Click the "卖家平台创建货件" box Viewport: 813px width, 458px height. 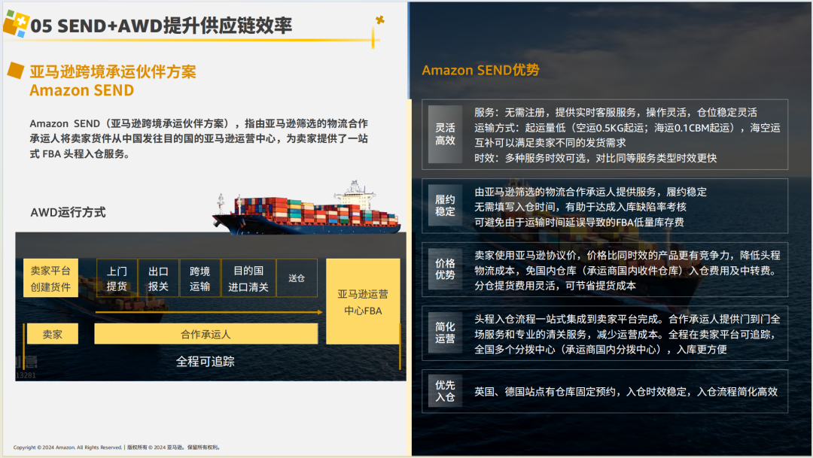(51, 278)
